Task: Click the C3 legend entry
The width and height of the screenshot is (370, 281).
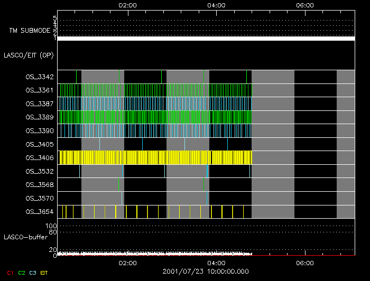Action: [x=33, y=273]
